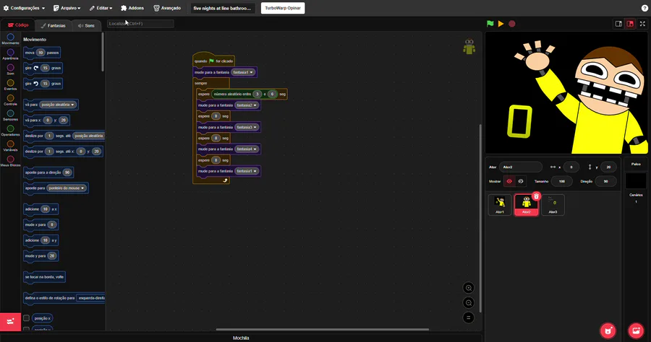Viewport: 651px width, 342px height.
Task: Open the add sprite button
Action: [608, 330]
